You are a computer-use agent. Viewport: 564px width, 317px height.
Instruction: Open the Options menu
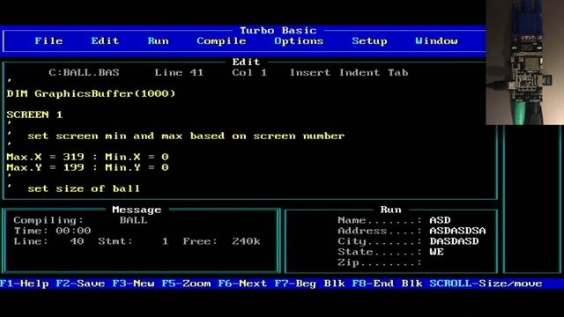point(299,41)
